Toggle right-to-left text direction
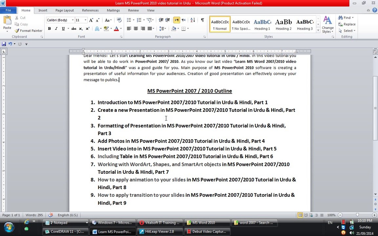The width and height of the screenshot is (378, 236). click(183, 20)
